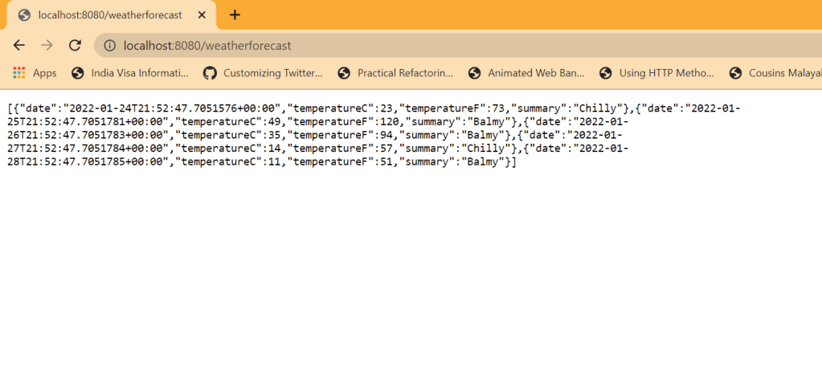The width and height of the screenshot is (822, 367).
Task: Click the first "Chilly" summary value
Action: [599, 108]
